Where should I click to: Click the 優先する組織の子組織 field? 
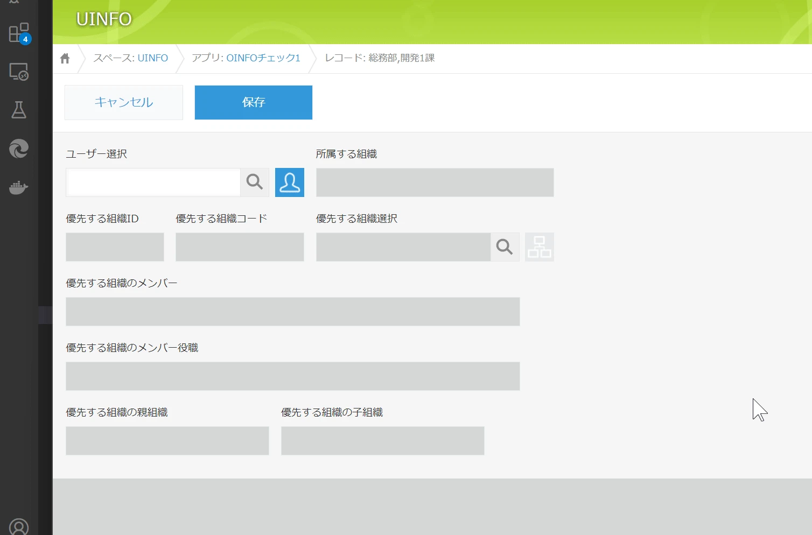[x=383, y=440]
